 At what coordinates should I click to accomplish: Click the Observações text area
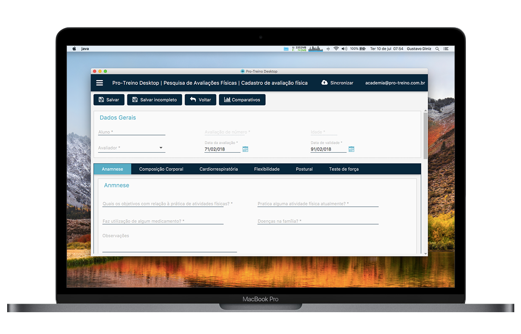pyautogui.click(x=169, y=243)
